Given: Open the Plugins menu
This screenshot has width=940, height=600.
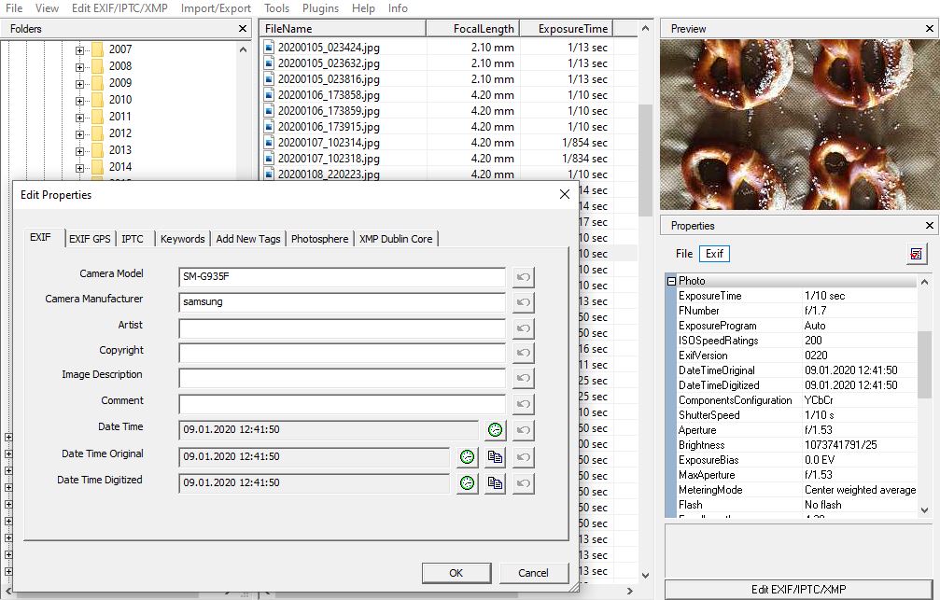Looking at the screenshot, I should click(320, 8).
